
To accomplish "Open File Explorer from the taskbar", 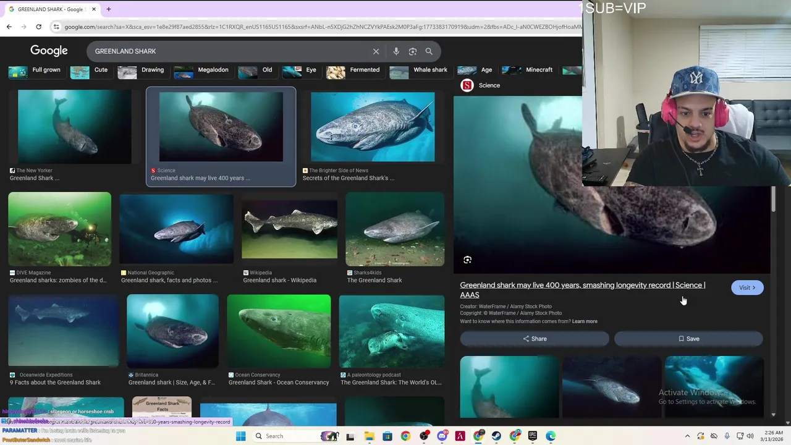I will [369, 436].
